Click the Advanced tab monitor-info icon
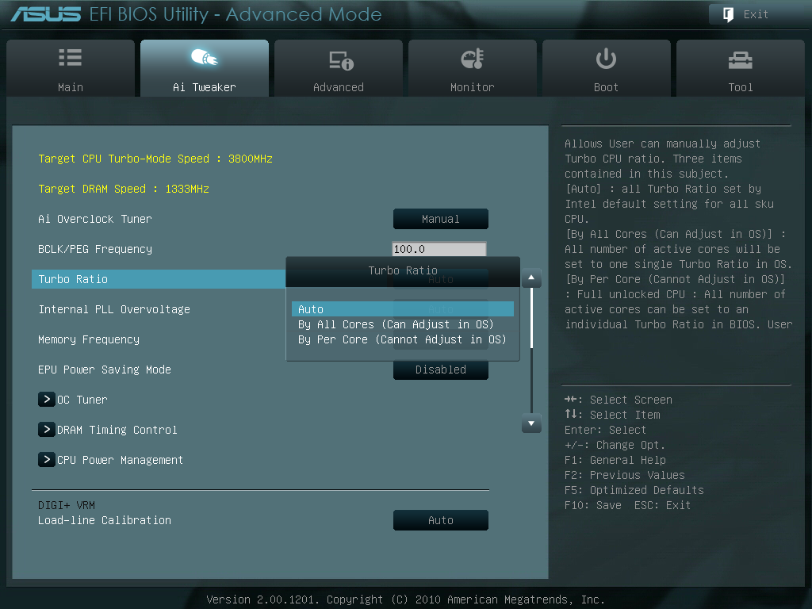This screenshot has width=812, height=609. point(341,60)
